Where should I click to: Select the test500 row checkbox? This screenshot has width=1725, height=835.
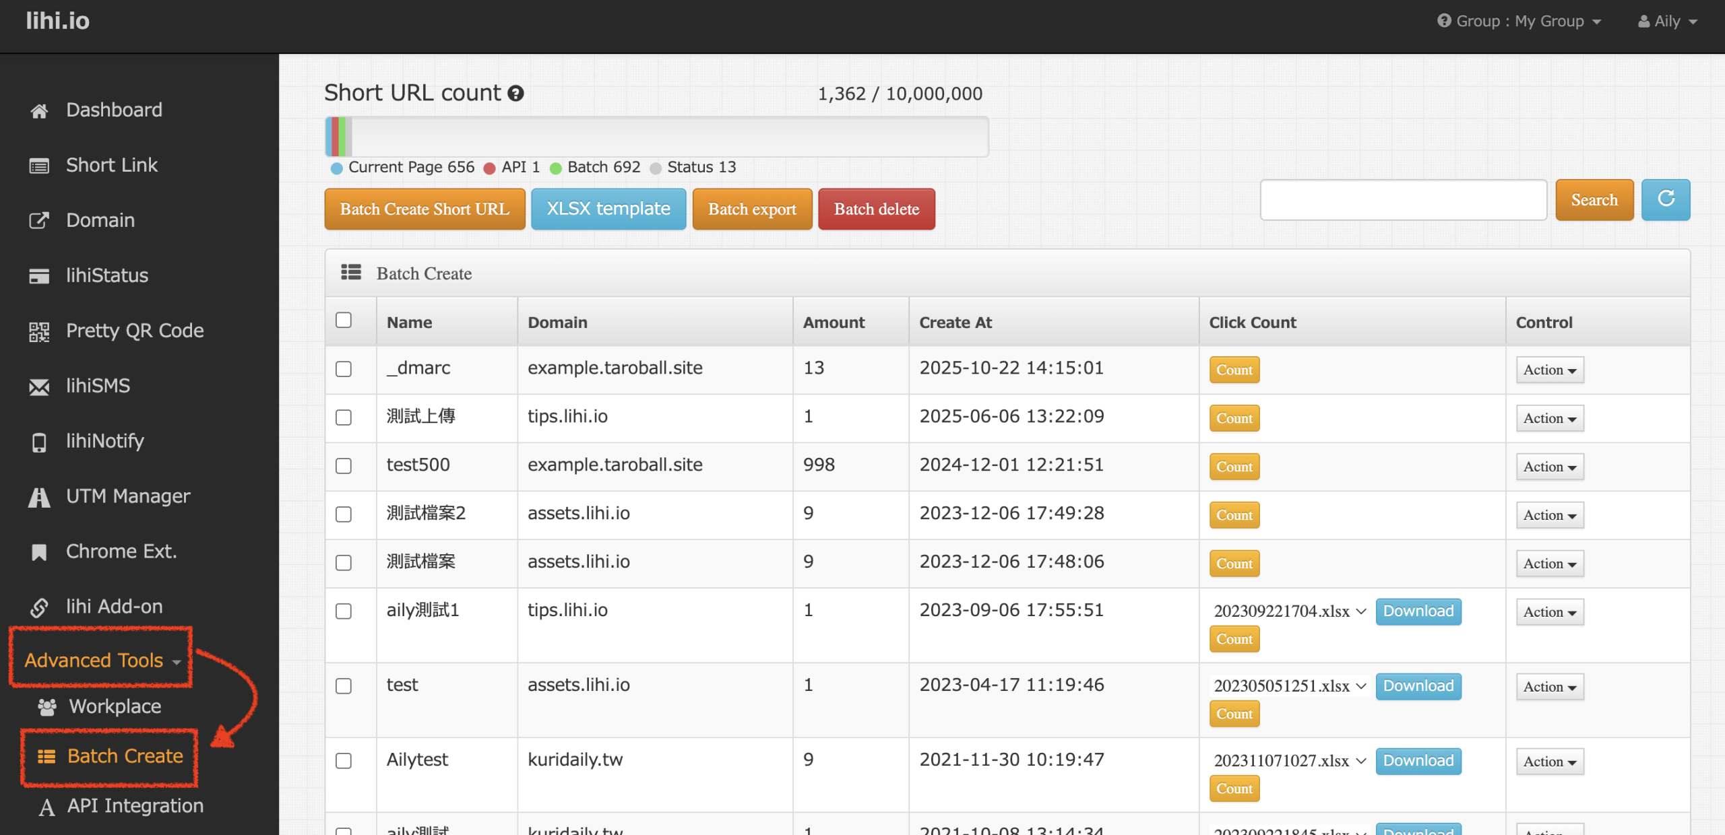344,466
